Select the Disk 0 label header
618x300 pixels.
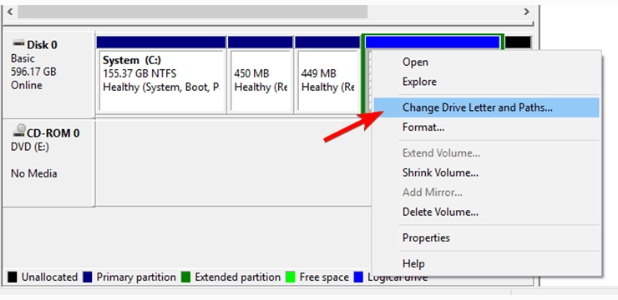[42, 45]
